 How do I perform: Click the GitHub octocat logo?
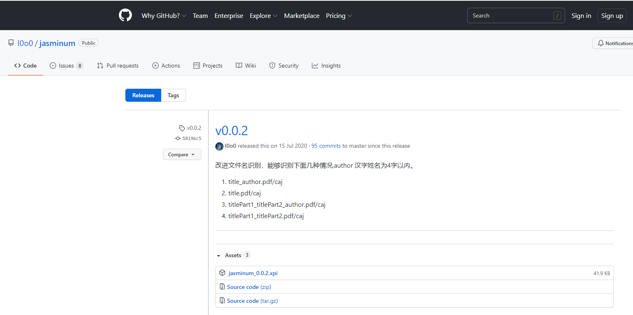[125, 15]
